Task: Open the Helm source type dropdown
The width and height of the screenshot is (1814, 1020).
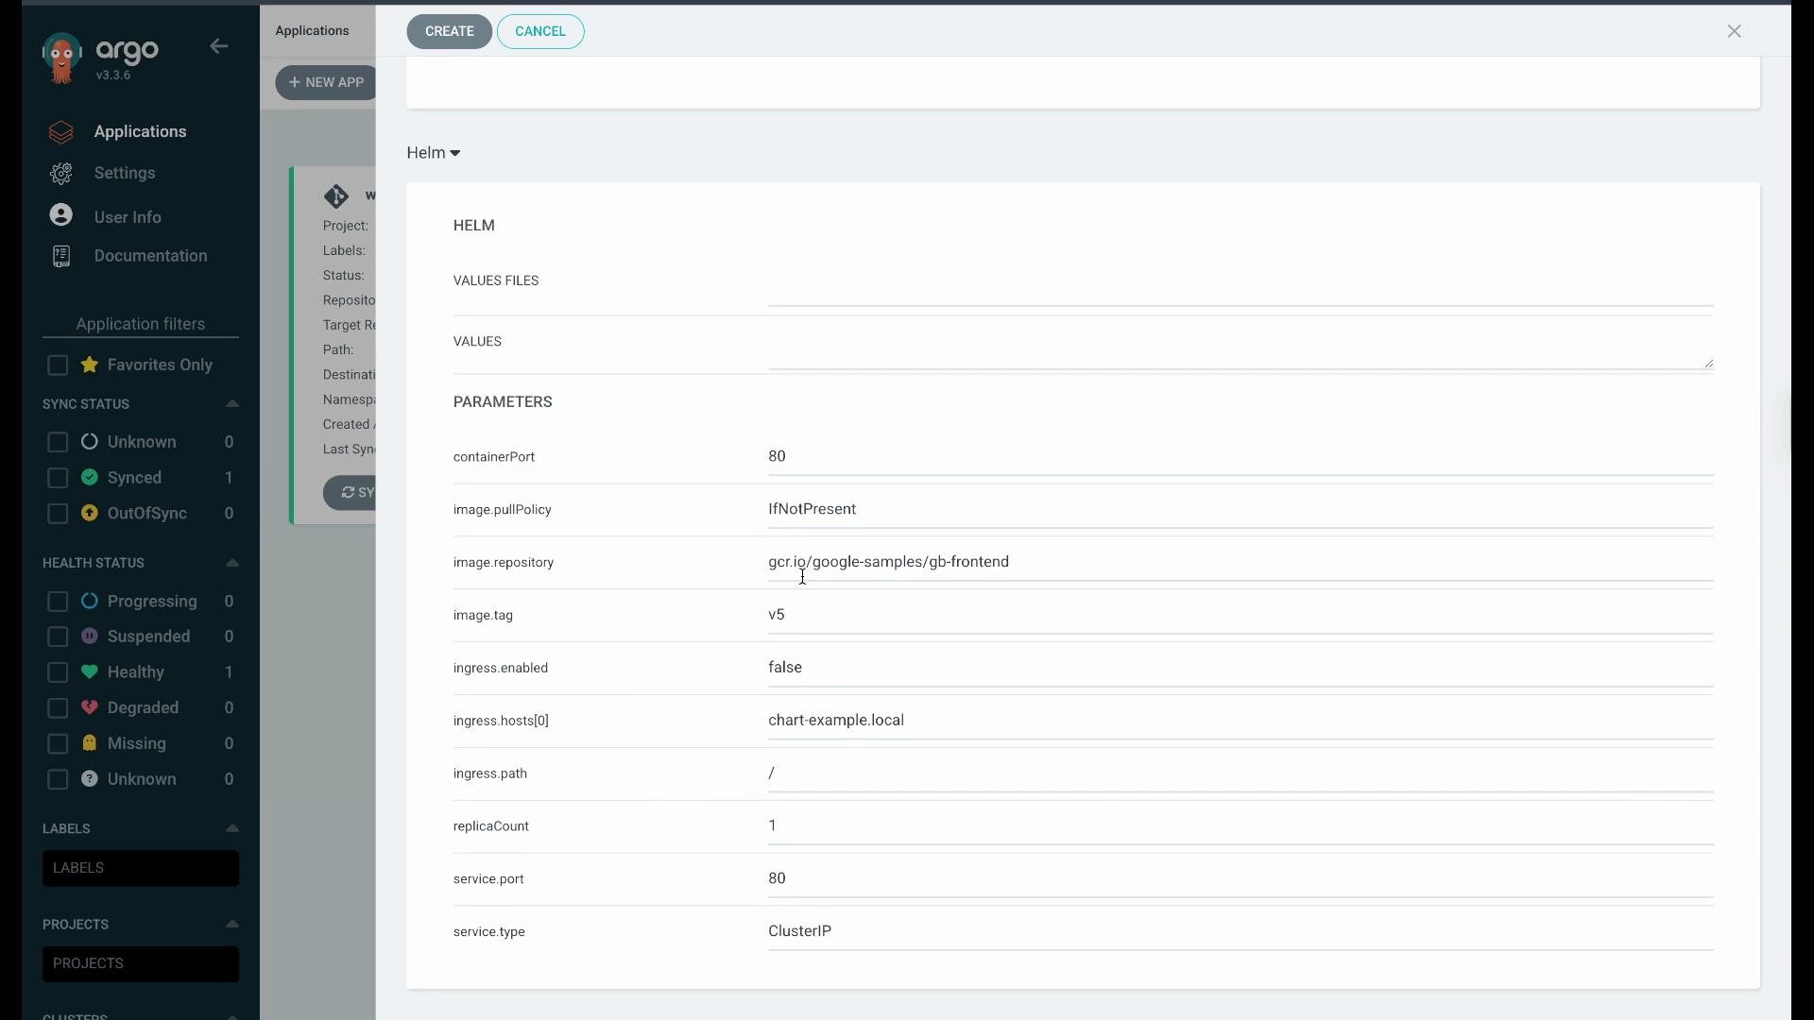Action: coord(434,153)
